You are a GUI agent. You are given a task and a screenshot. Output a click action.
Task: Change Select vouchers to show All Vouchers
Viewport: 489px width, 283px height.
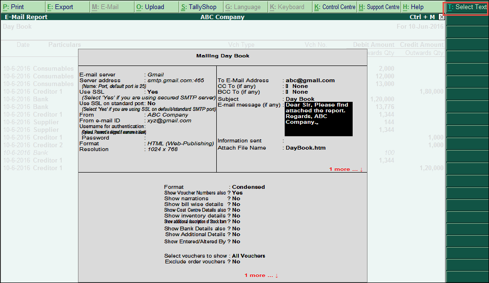[248, 256]
